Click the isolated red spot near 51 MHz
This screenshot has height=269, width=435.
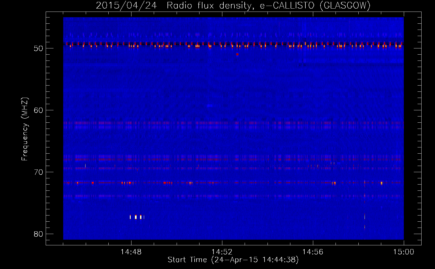click(237, 54)
